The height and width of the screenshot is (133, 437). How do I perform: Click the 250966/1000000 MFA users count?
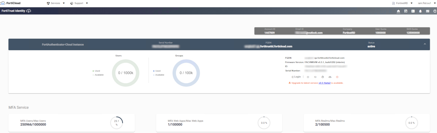(x=33, y=124)
